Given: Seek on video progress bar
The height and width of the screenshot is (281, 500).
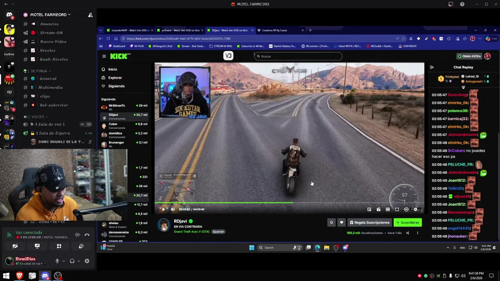Looking at the screenshot, I should [289, 203].
